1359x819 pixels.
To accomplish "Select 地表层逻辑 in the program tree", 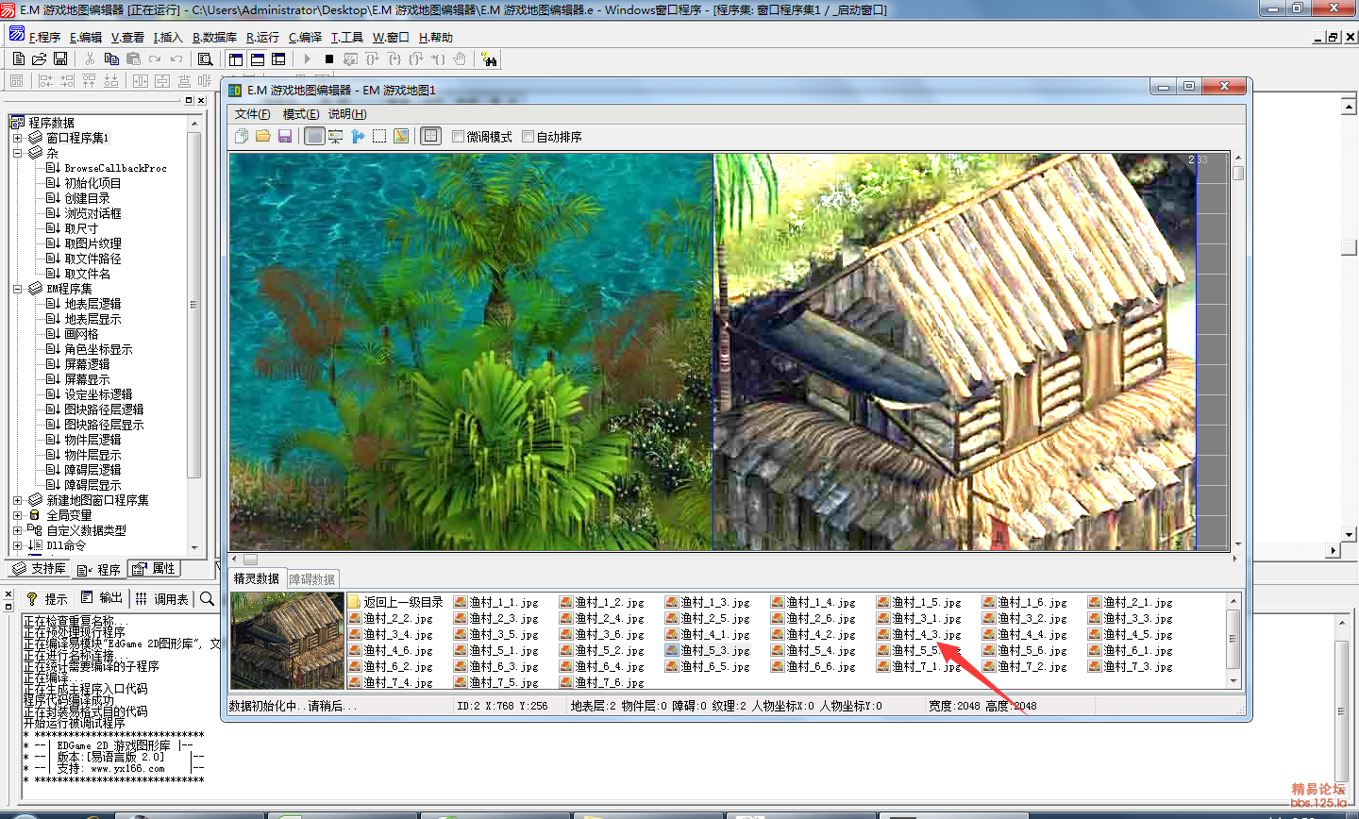I will pyautogui.click(x=92, y=304).
